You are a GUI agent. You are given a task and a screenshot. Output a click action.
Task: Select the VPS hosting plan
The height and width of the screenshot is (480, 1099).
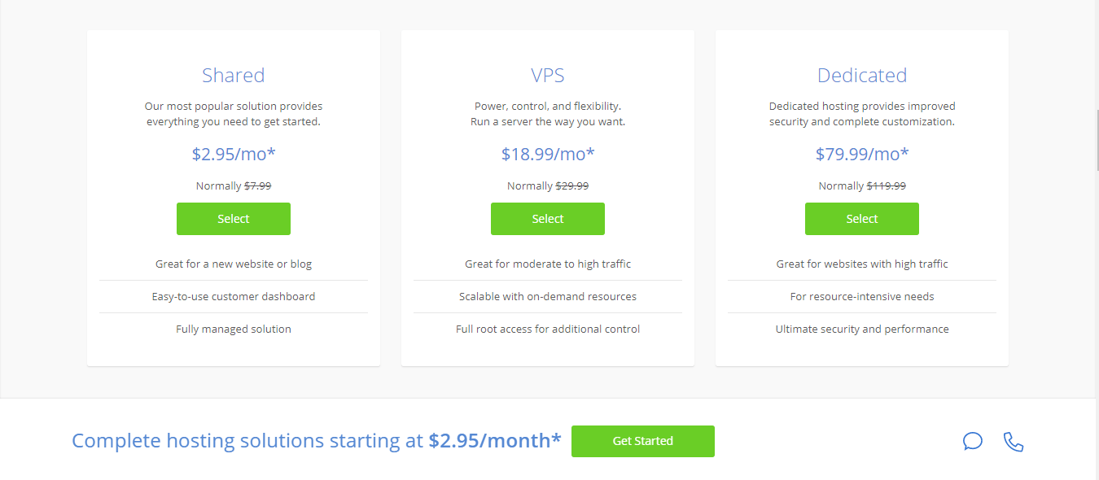point(548,219)
